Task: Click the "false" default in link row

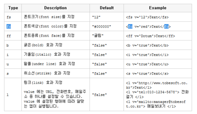Action: point(99,95)
